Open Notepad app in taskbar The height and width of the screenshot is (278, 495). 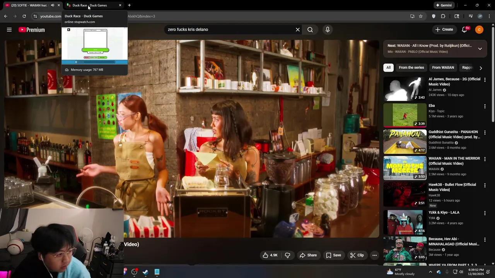point(157,272)
